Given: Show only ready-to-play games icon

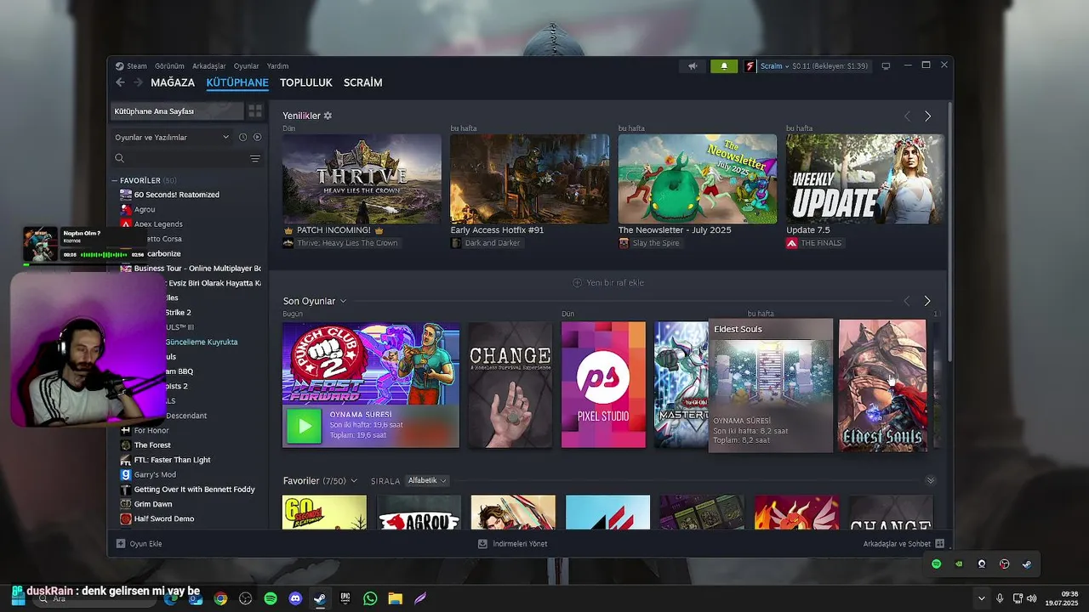Looking at the screenshot, I should (x=257, y=137).
